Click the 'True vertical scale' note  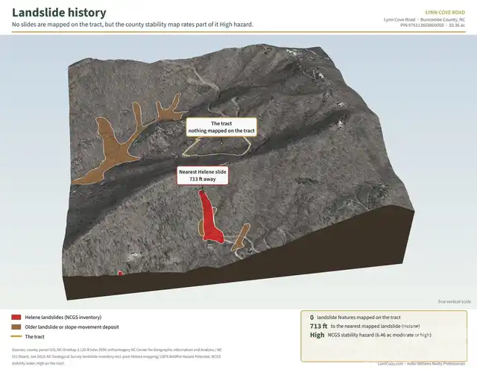click(x=454, y=301)
